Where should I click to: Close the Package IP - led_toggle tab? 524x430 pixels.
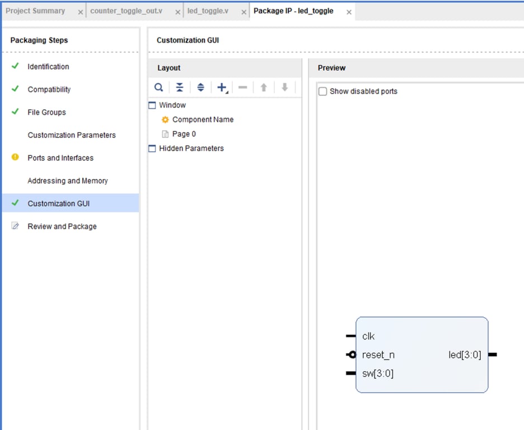click(x=349, y=12)
